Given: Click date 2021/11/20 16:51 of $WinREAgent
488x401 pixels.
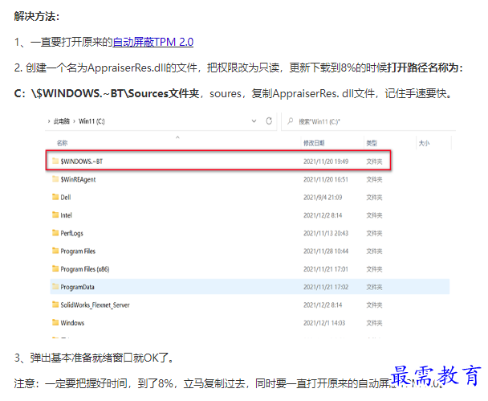Looking at the screenshot, I should pyautogui.click(x=326, y=179).
